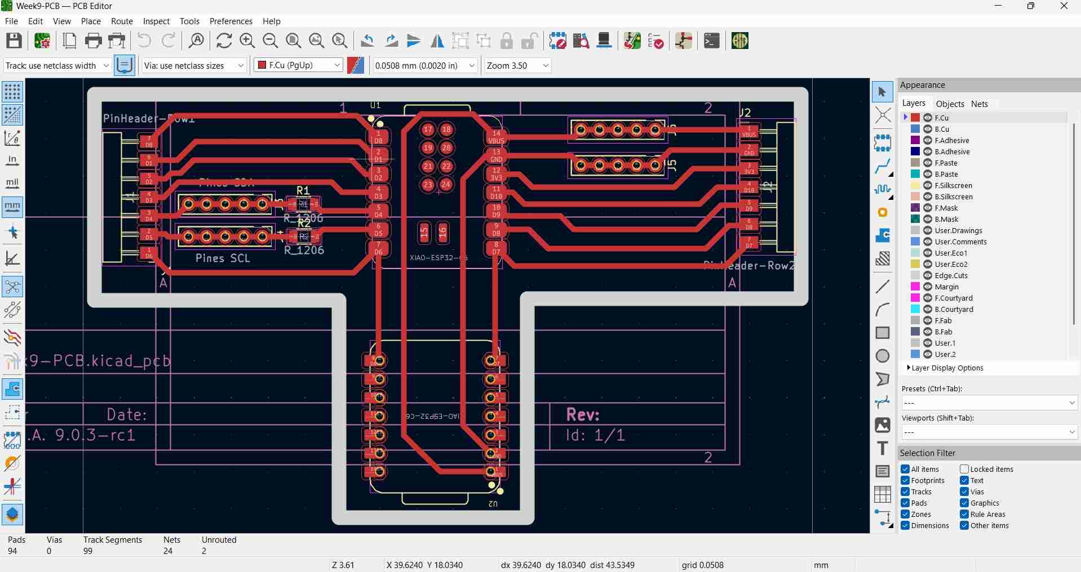Switch units to millimeters
This screenshot has width=1081, height=572.
click(x=12, y=207)
